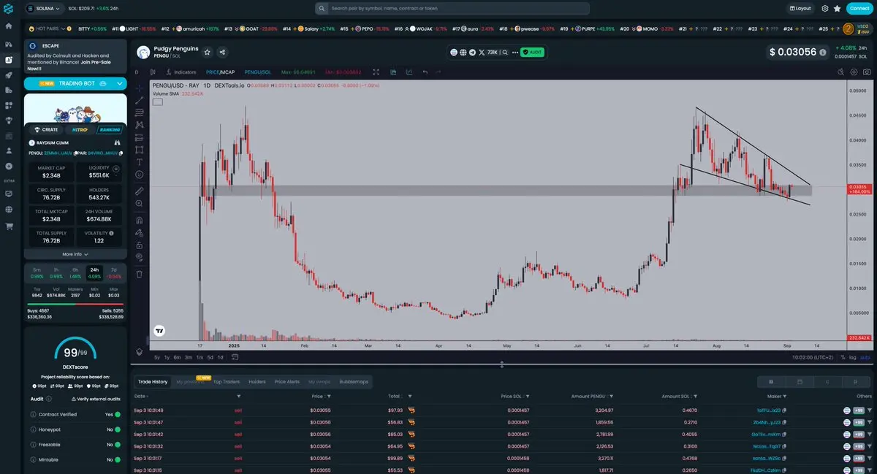Click the price info circle icon
The image size is (877, 474).
[823, 53]
